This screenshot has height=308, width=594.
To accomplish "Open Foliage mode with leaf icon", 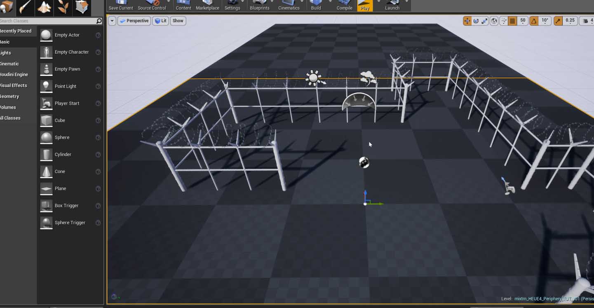I will 63,6.
